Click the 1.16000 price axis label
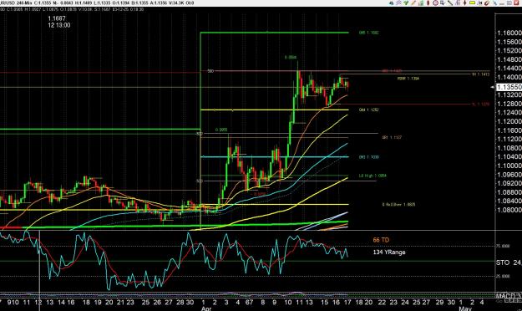This screenshot has height=311, width=522. (x=509, y=33)
